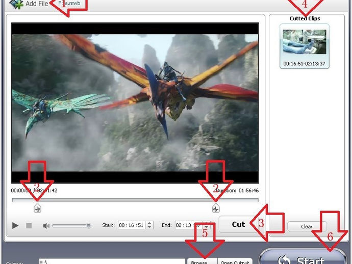Click the video preview area

click(135, 103)
